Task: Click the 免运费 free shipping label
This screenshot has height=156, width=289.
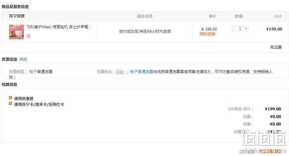Action: pos(276,47)
